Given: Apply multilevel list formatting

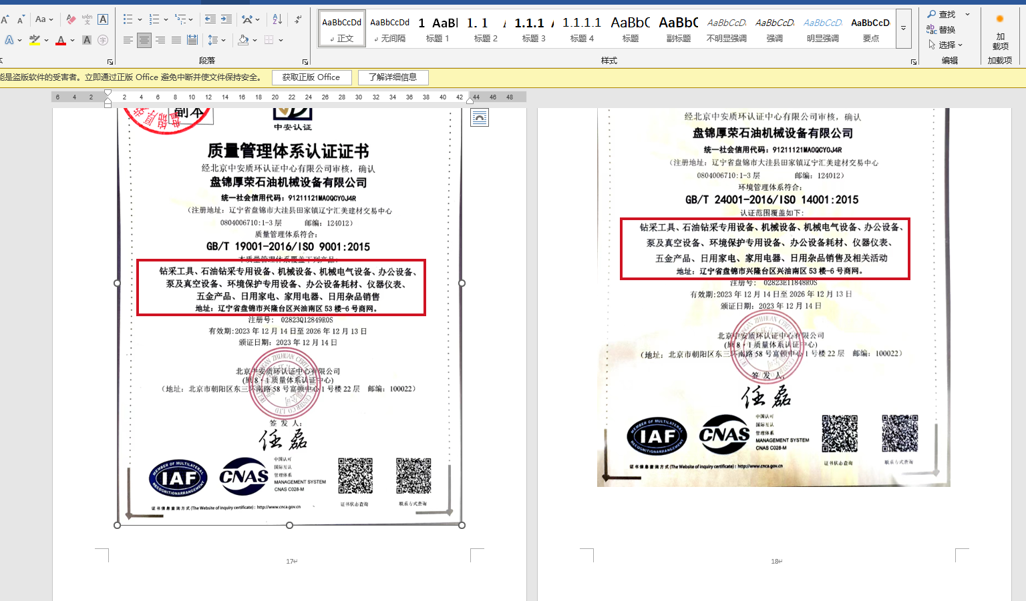Looking at the screenshot, I should tap(180, 19).
